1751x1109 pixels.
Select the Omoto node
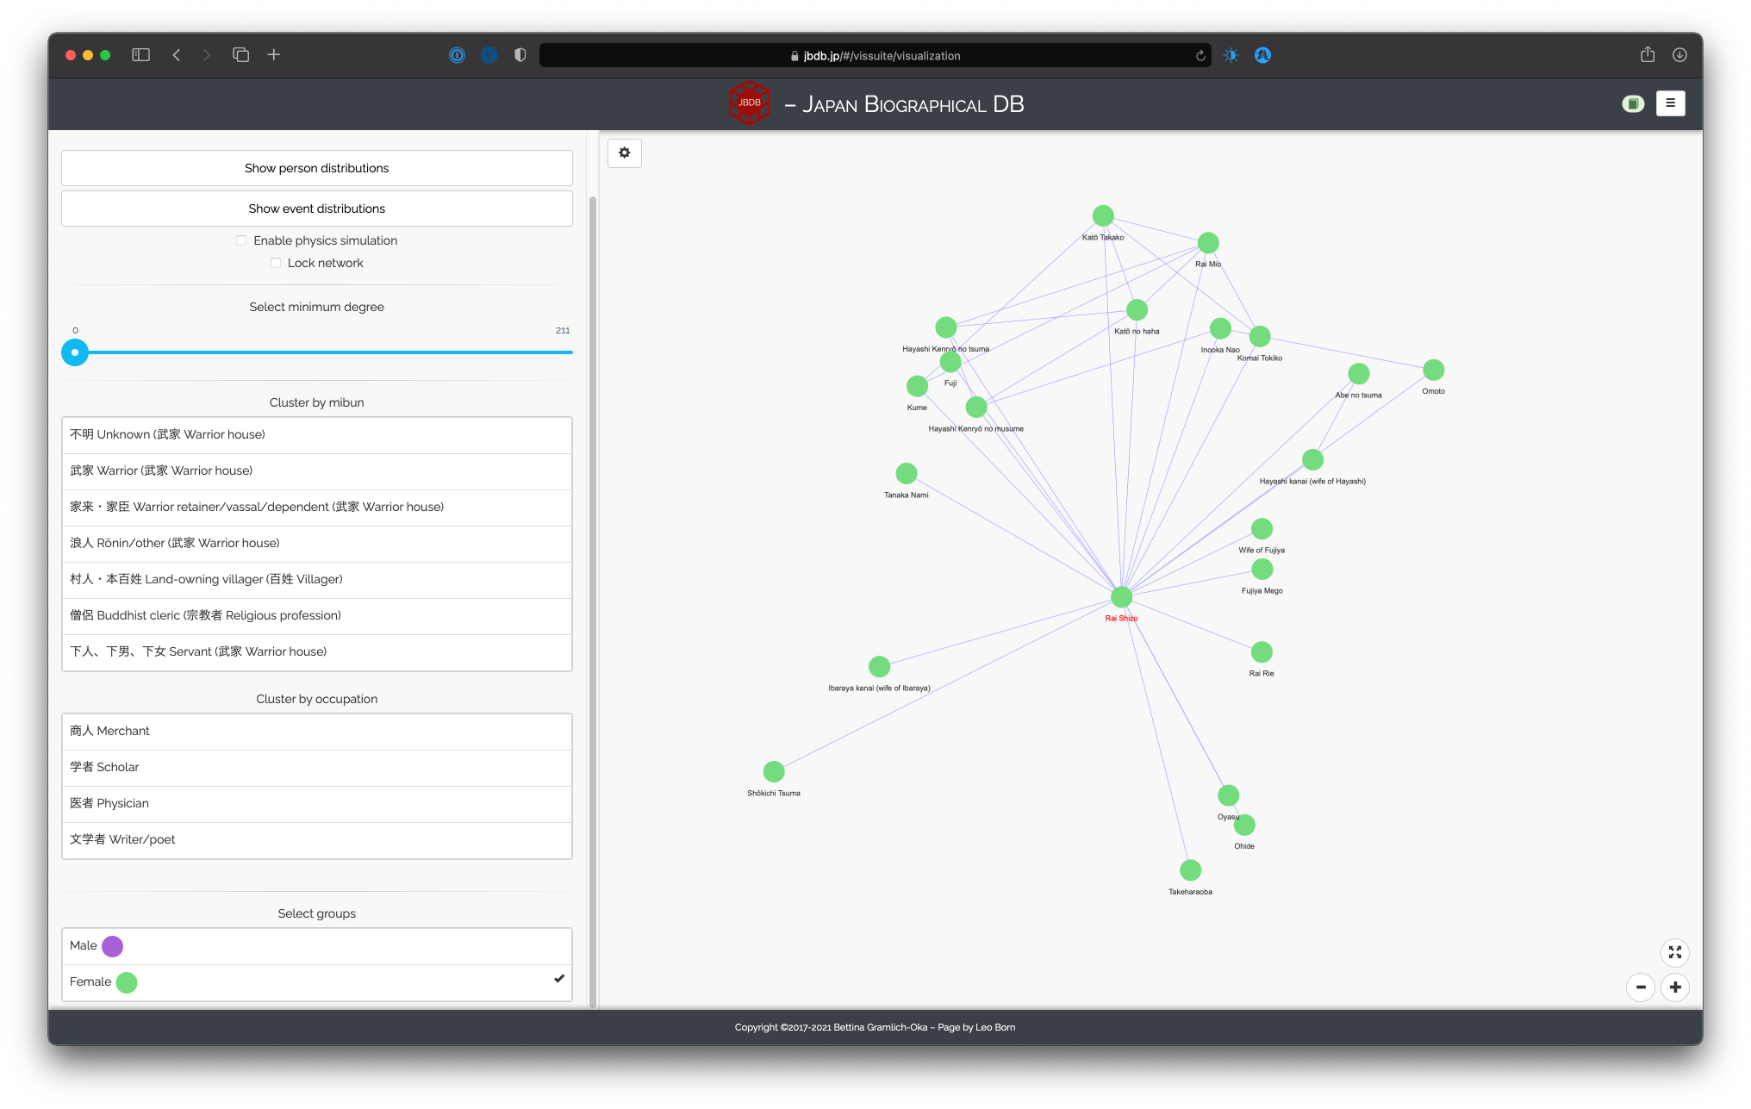(1434, 371)
